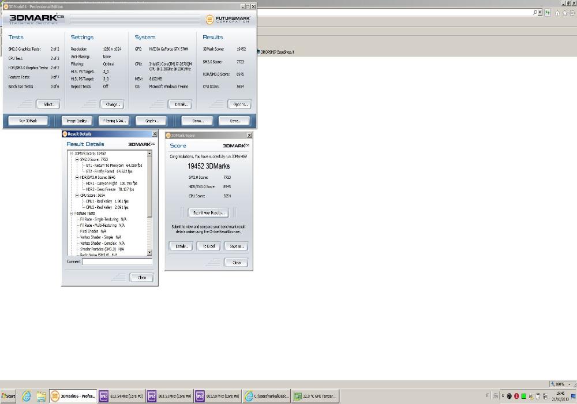Switch to CPU-Z 803.59 MHz taskbar item

(218, 396)
